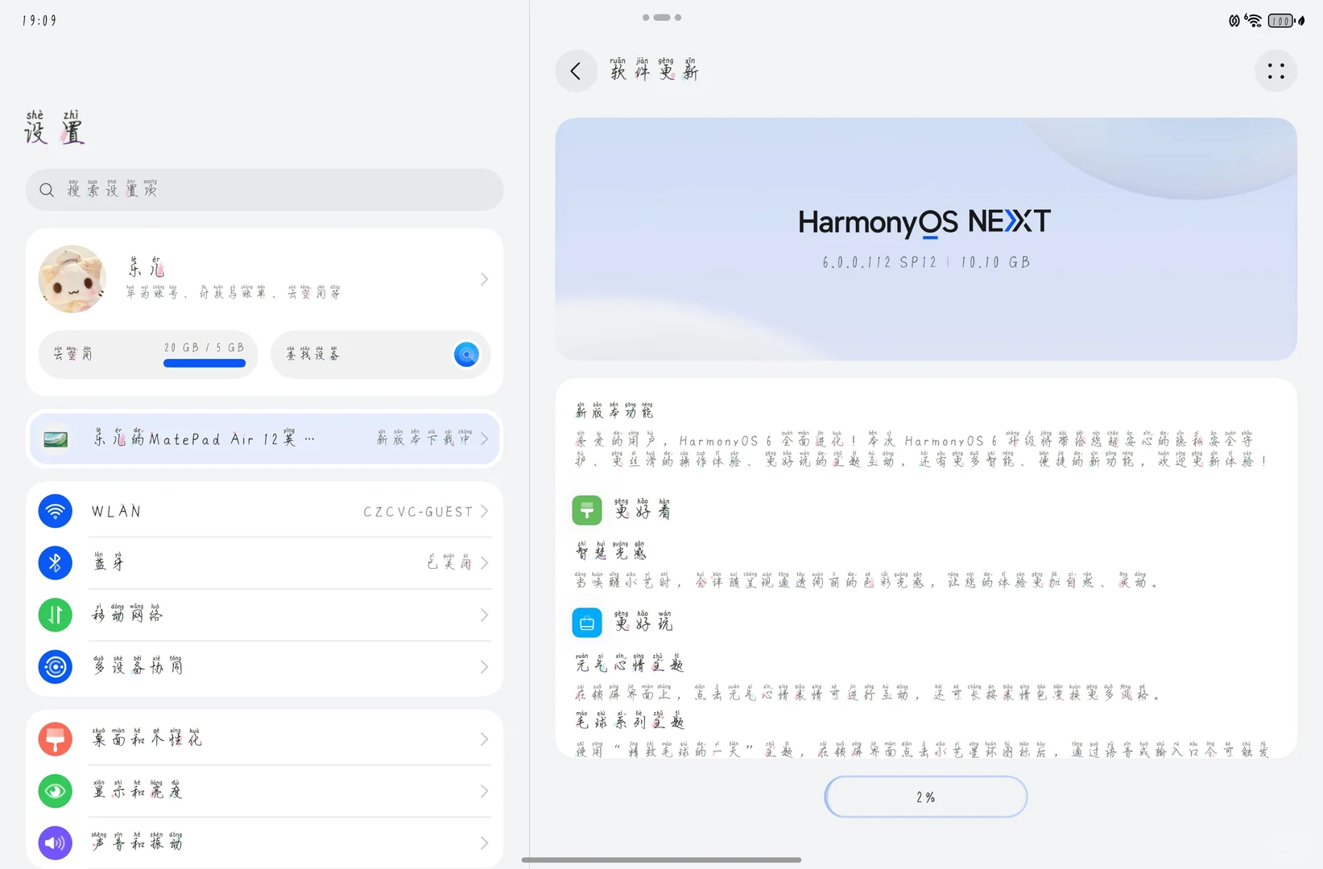
Task: Tap the Wi-Fi signal status bar icon
Action: tap(1253, 21)
